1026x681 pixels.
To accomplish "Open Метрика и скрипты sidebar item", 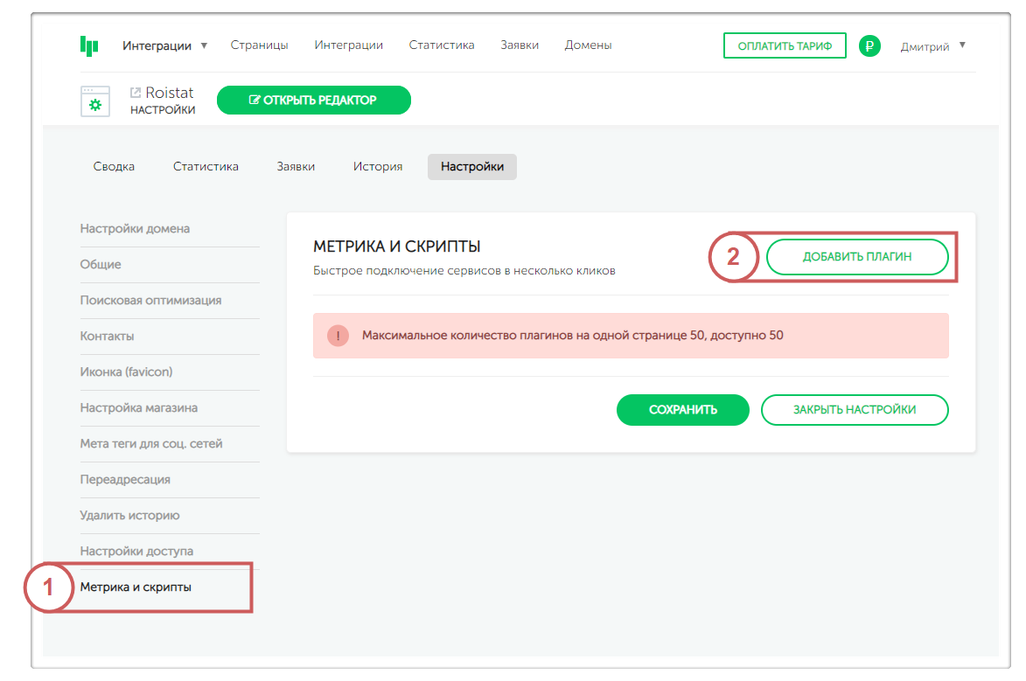I will pyautogui.click(x=136, y=587).
